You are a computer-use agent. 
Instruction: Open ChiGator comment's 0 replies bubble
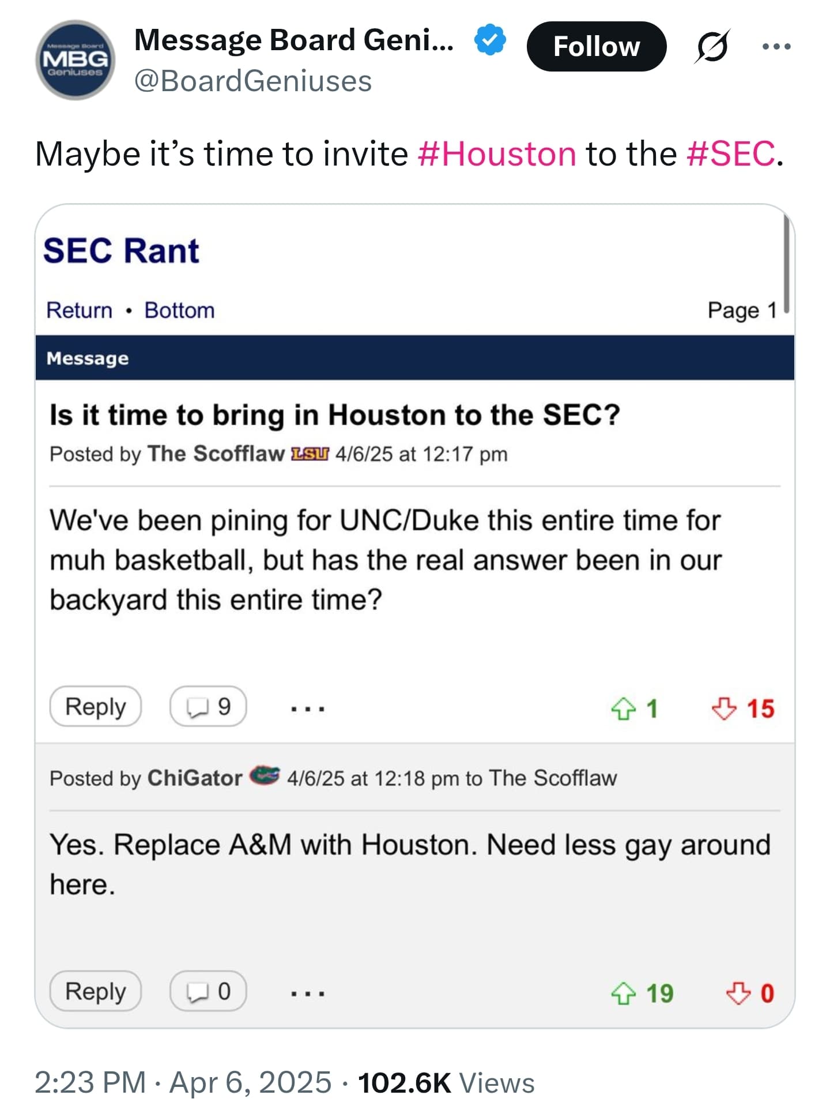208,991
